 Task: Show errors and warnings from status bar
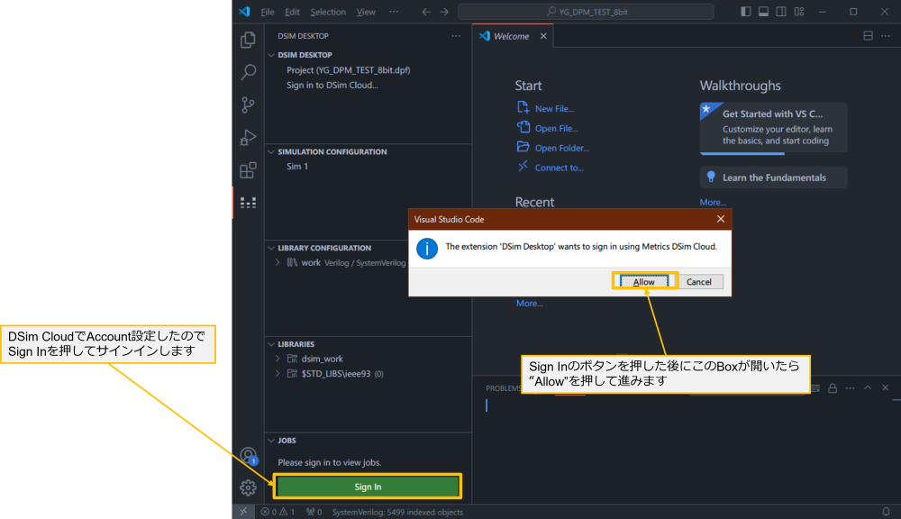pyautogui.click(x=278, y=512)
